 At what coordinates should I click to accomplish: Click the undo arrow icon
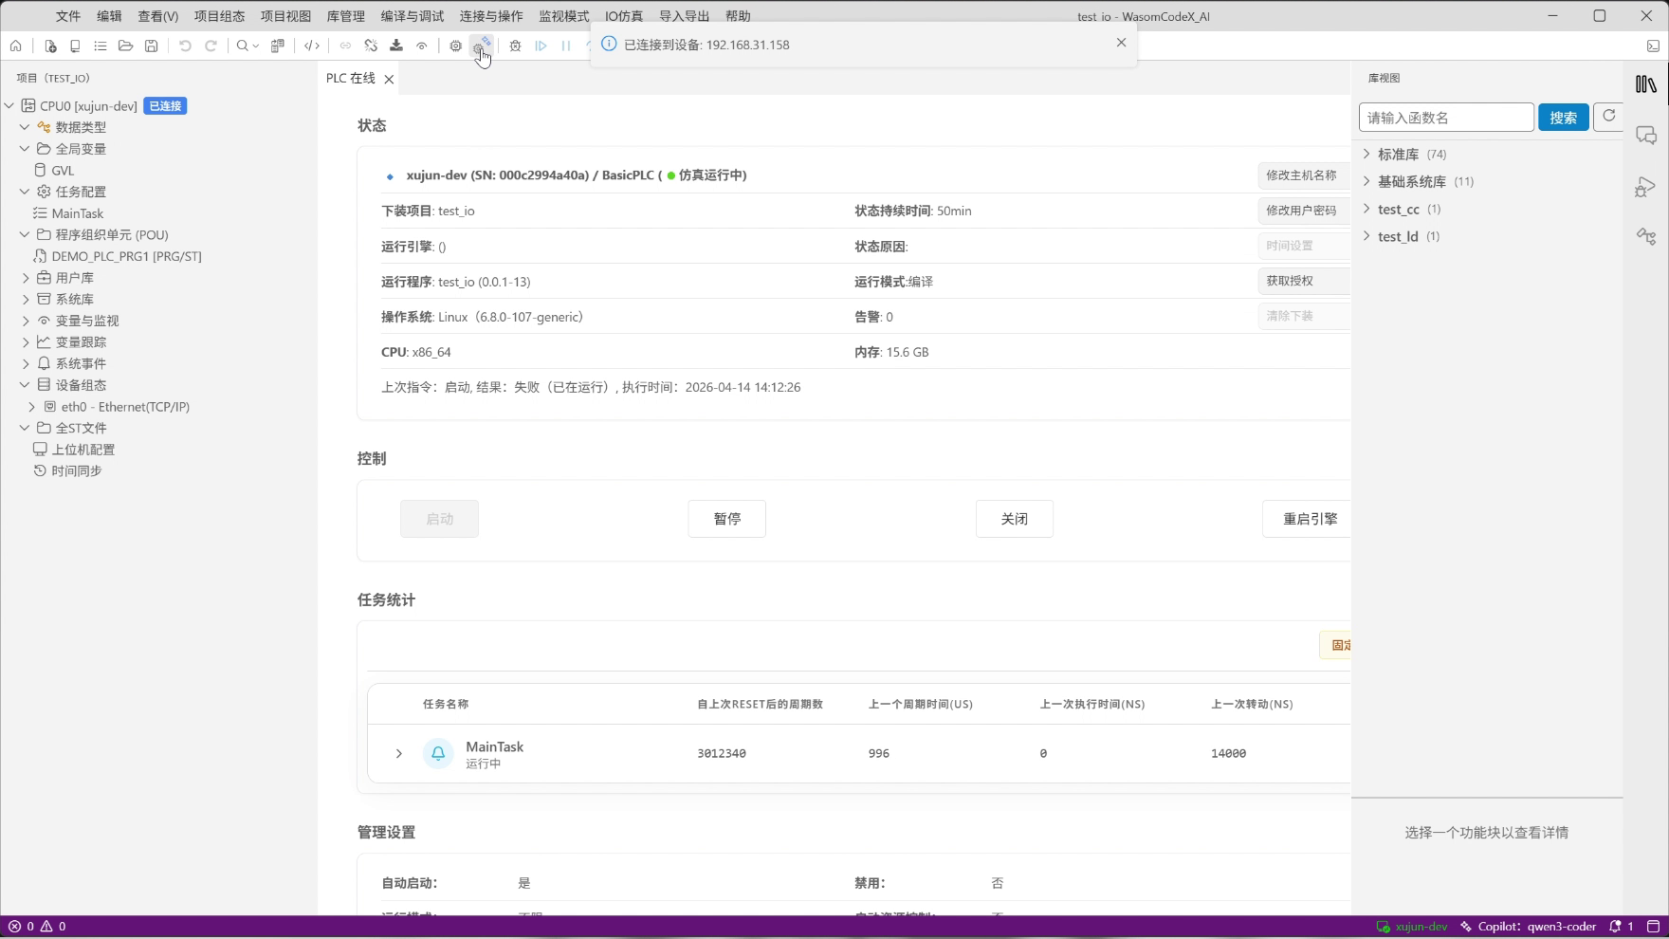click(185, 46)
